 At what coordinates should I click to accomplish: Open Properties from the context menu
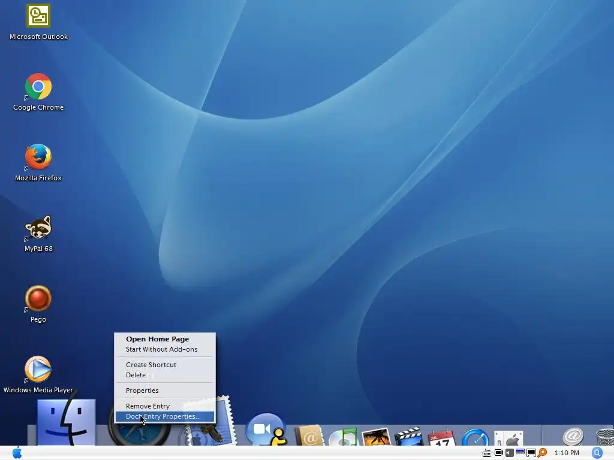coord(142,391)
